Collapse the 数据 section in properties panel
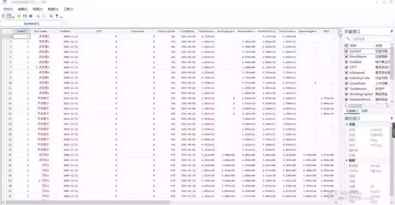Image resolution: width=395 pixels, height=205 pixels. point(346,160)
